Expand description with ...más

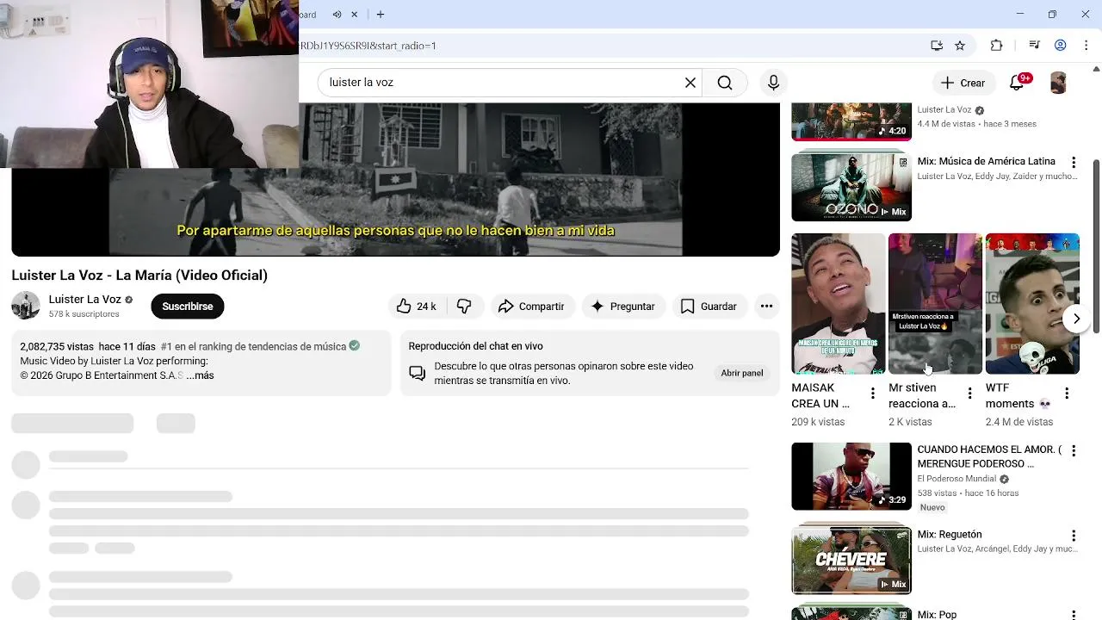(x=200, y=375)
